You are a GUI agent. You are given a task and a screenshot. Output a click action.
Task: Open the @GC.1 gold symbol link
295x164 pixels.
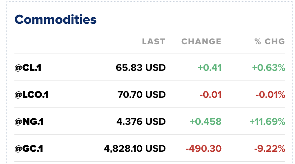[x=29, y=148]
